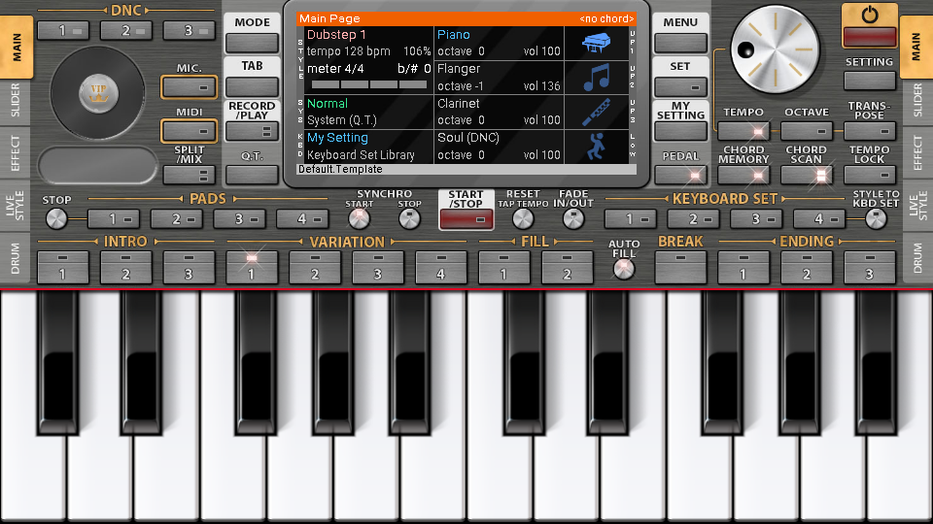Select Variation 1 button
Image resolution: width=933 pixels, height=524 pixels.
(251, 266)
